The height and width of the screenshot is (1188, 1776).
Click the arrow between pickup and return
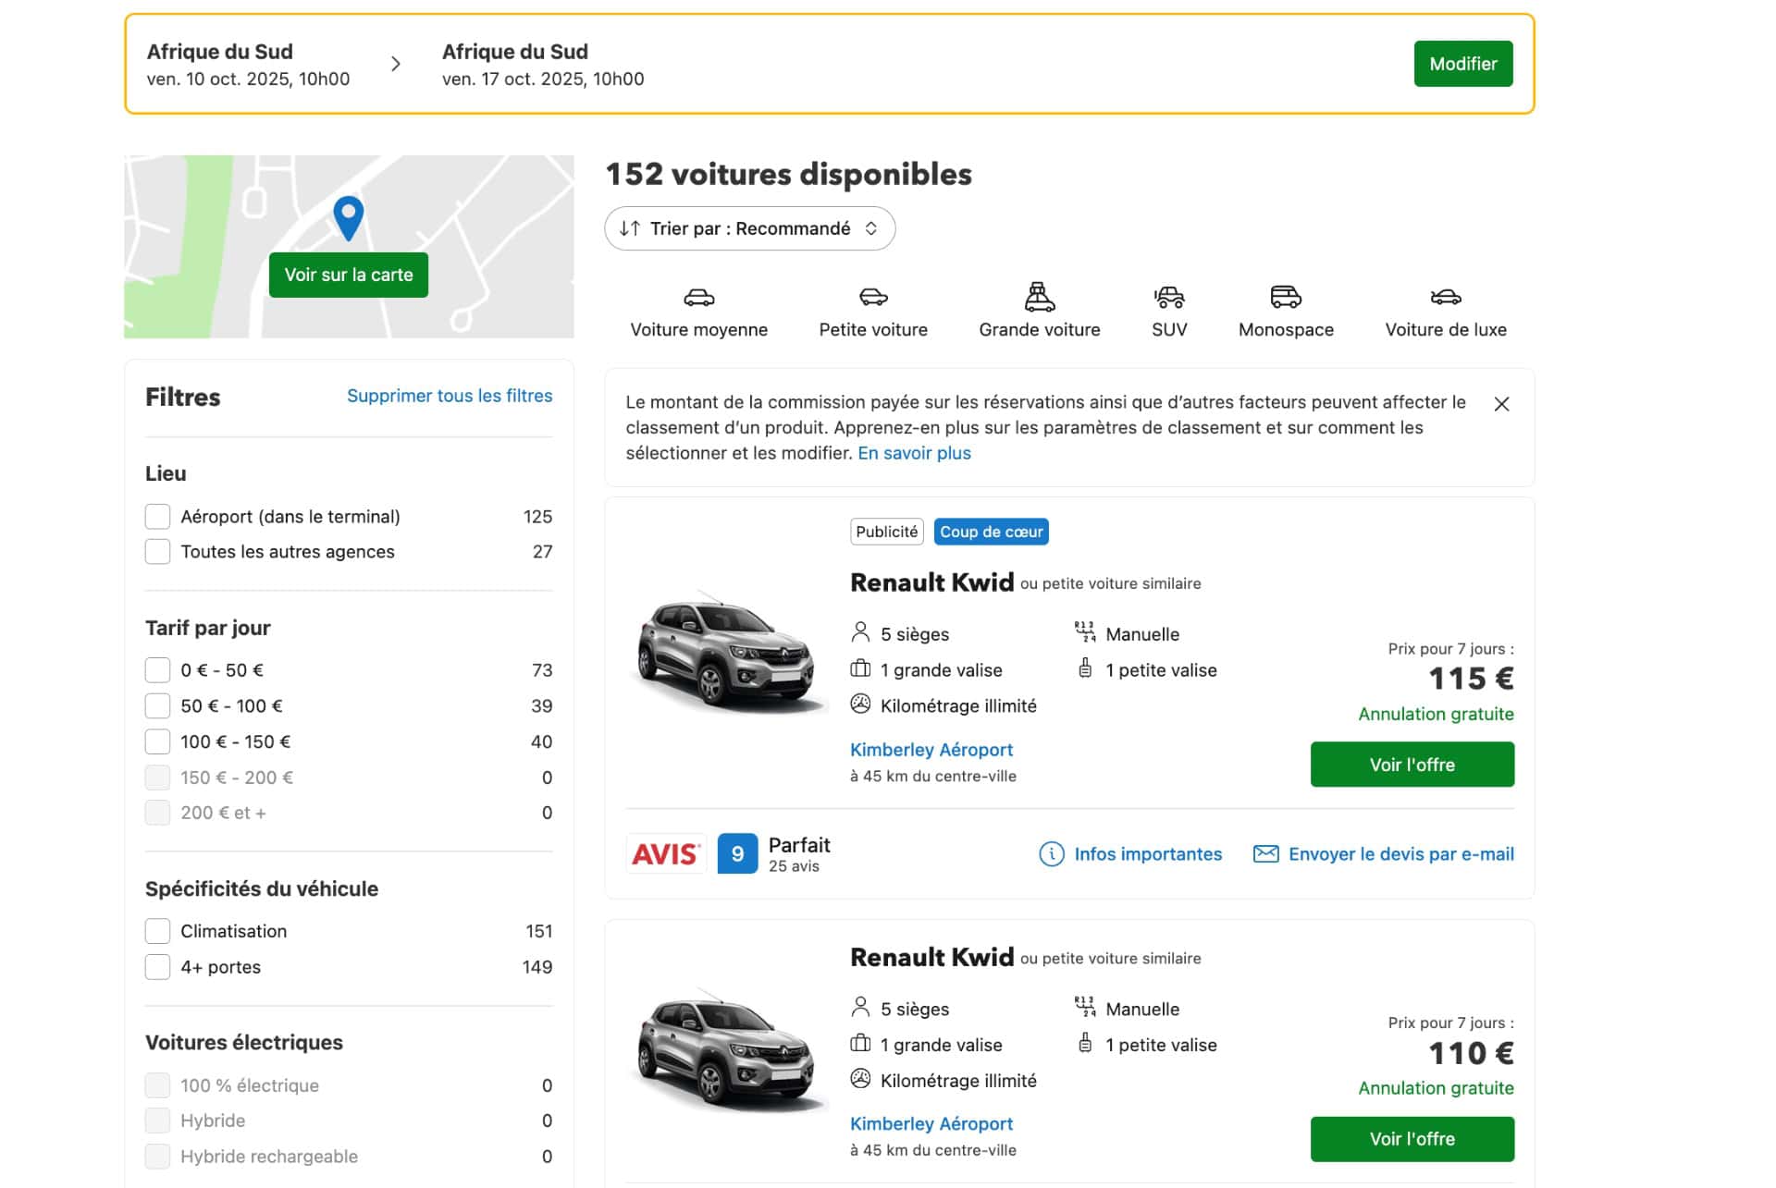pyautogui.click(x=396, y=64)
